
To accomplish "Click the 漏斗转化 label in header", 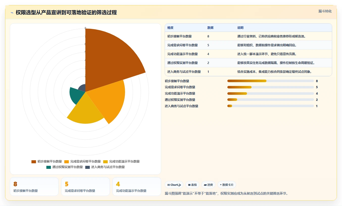I will [325, 11].
